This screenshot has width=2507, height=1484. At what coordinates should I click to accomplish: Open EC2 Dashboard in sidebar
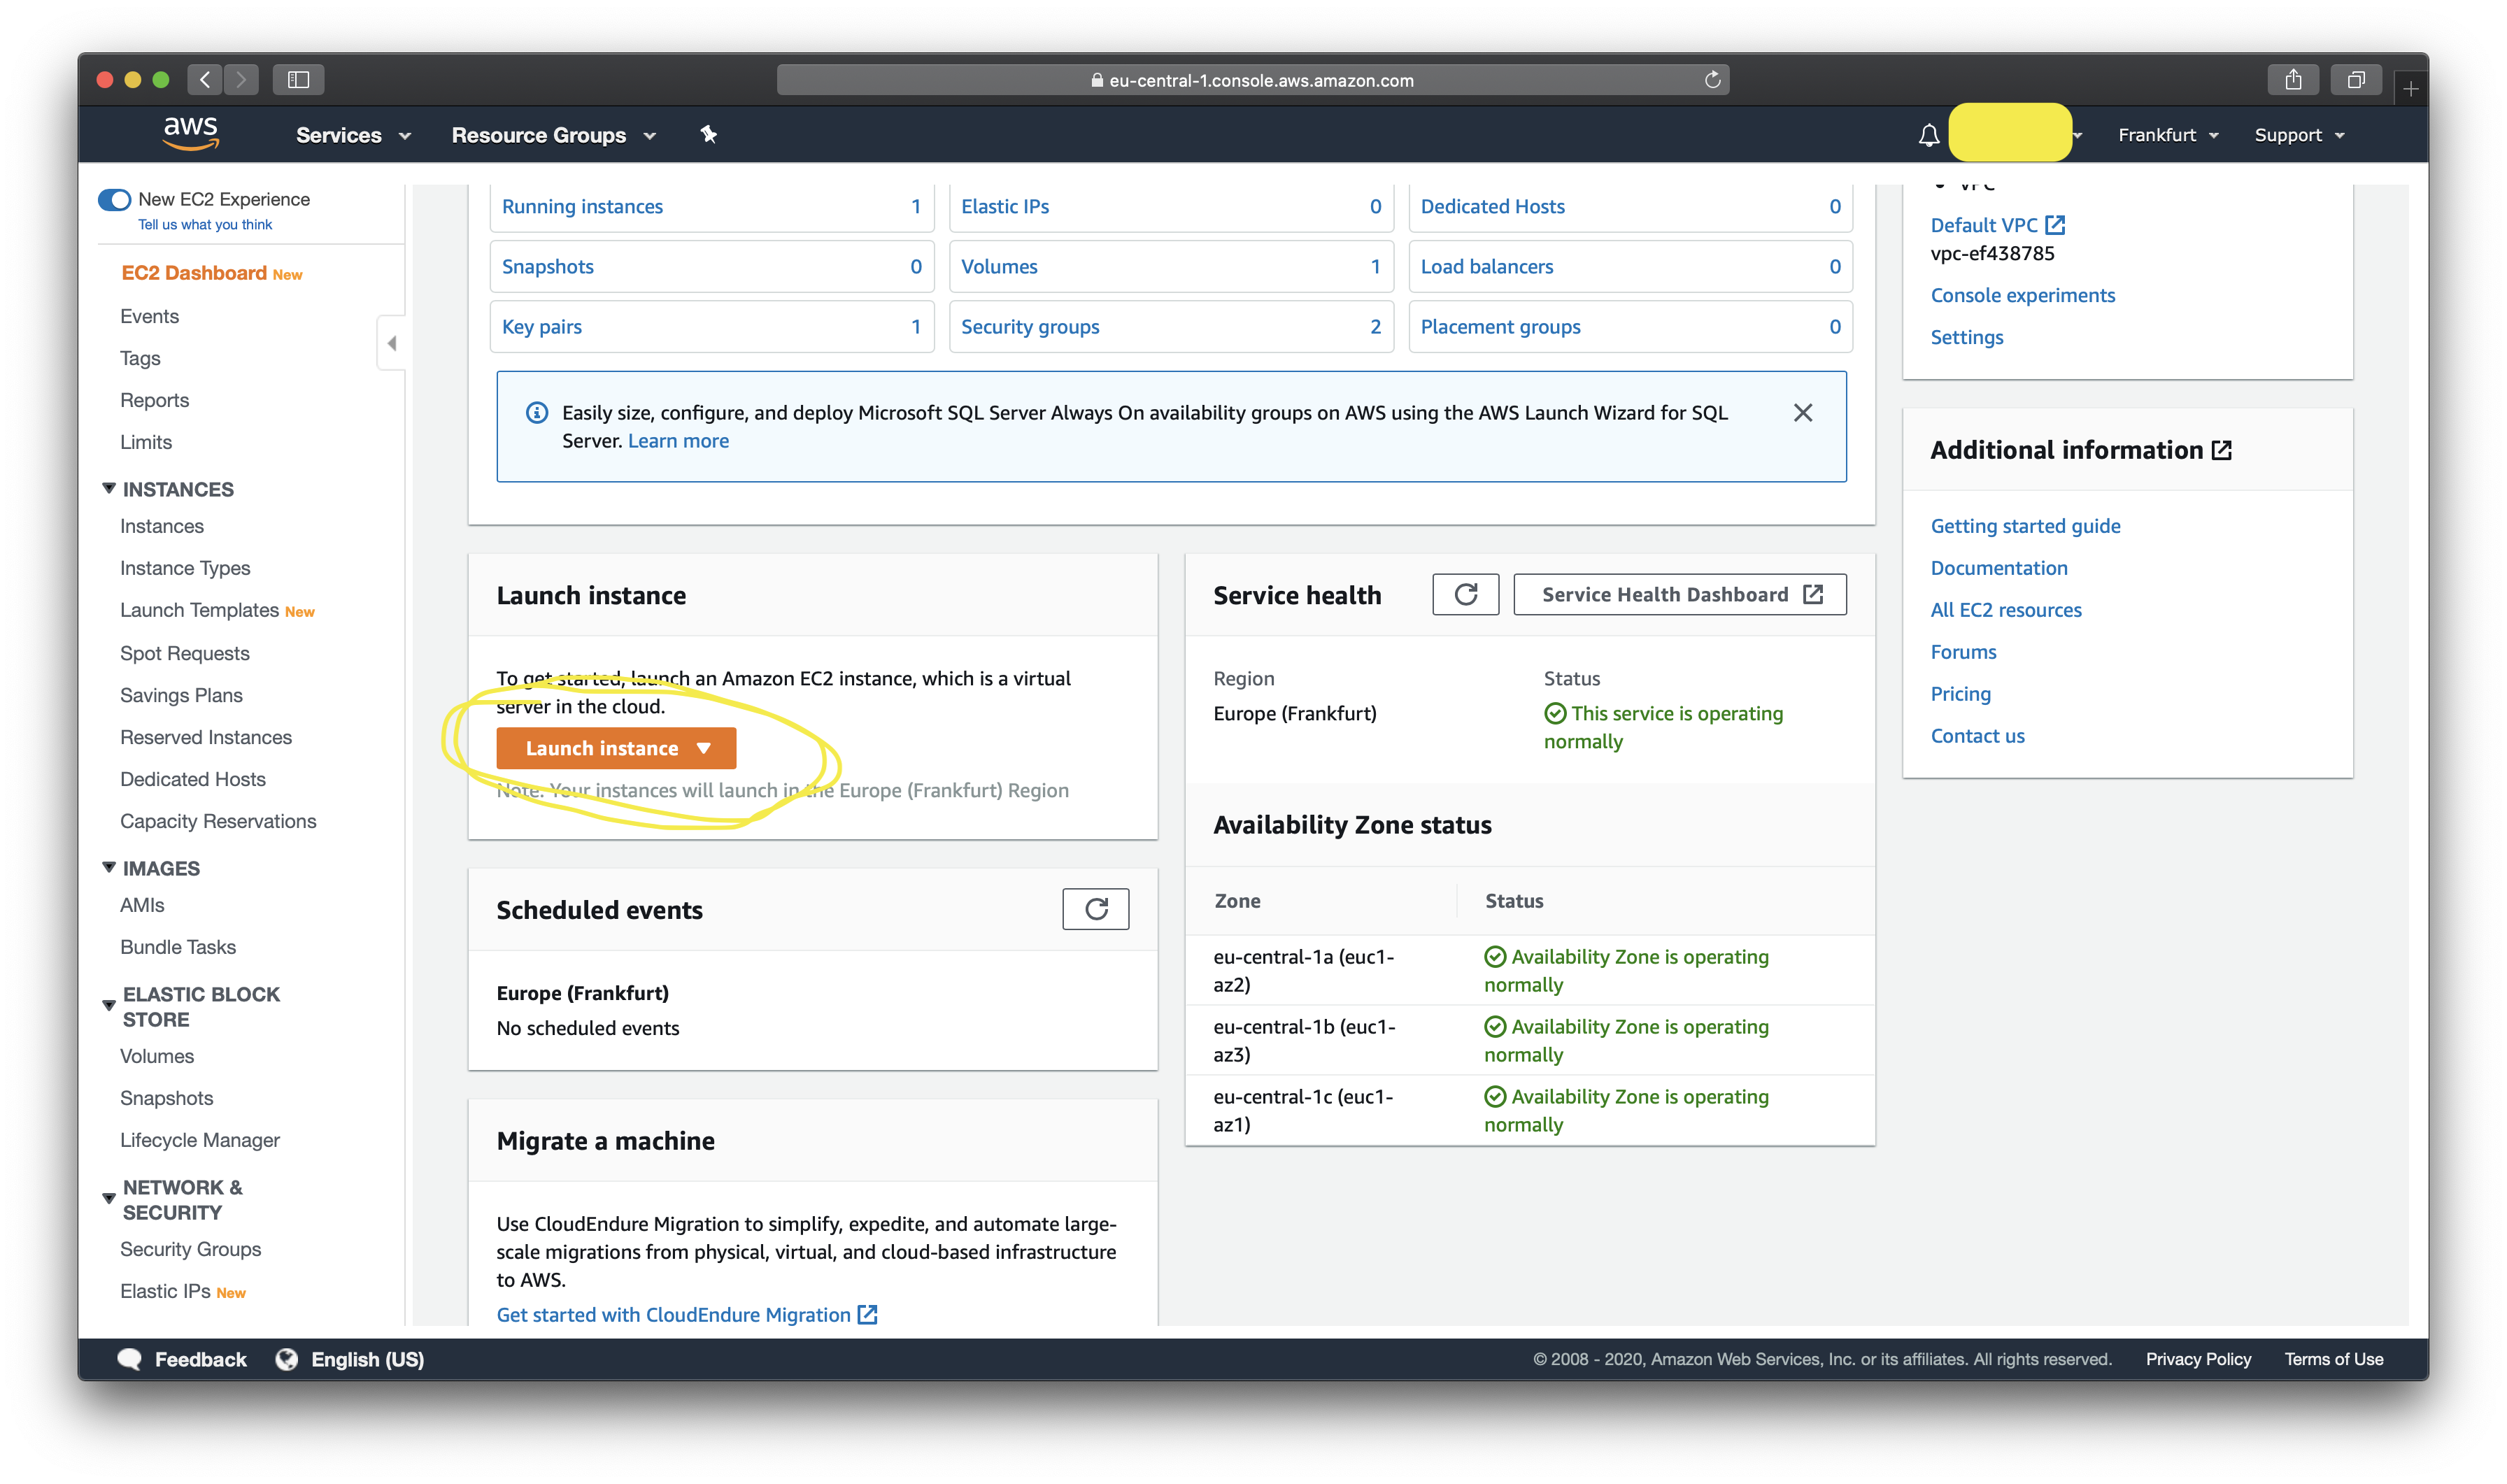pos(193,273)
